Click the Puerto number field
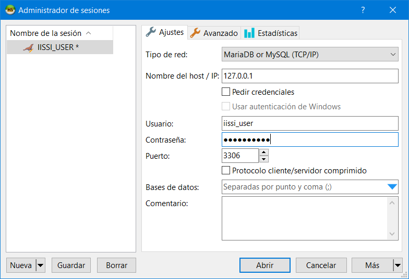409x279 pixels. pos(240,156)
